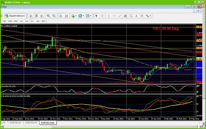Select the Vertical Line drawing tool
206x129 pixels.
pyautogui.click(x=109, y=16)
